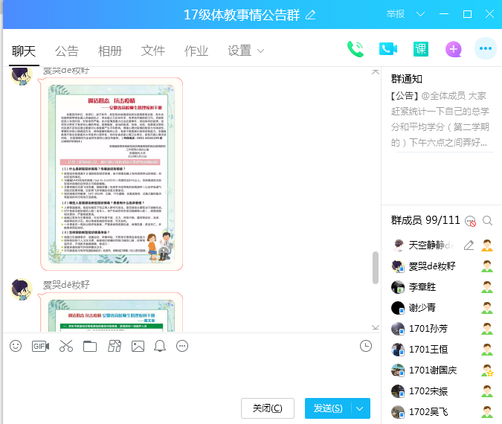This screenshot has width=502, height=424.
Task: Switch to the 相册 tab
Action: click(110, 51)
